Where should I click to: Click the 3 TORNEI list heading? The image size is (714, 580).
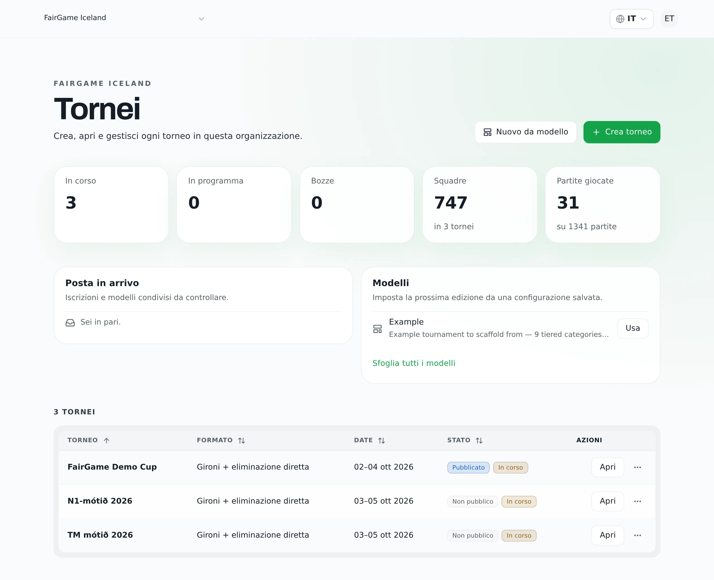[74, 412]
